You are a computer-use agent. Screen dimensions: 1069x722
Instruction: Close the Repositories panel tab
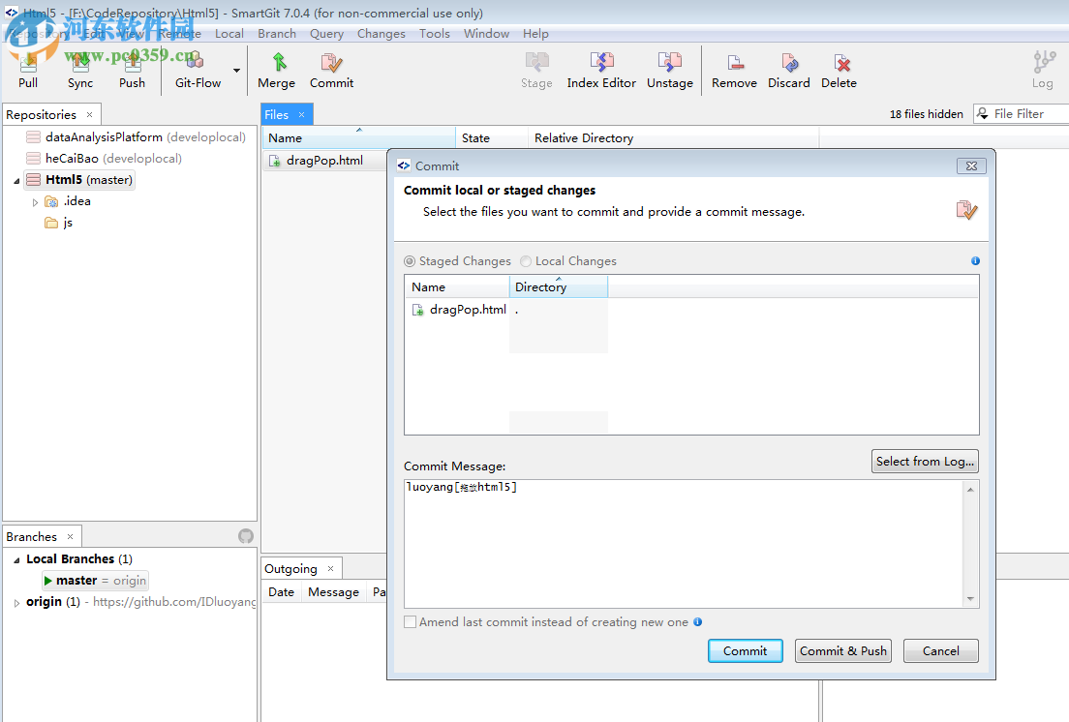coord(89,114)
